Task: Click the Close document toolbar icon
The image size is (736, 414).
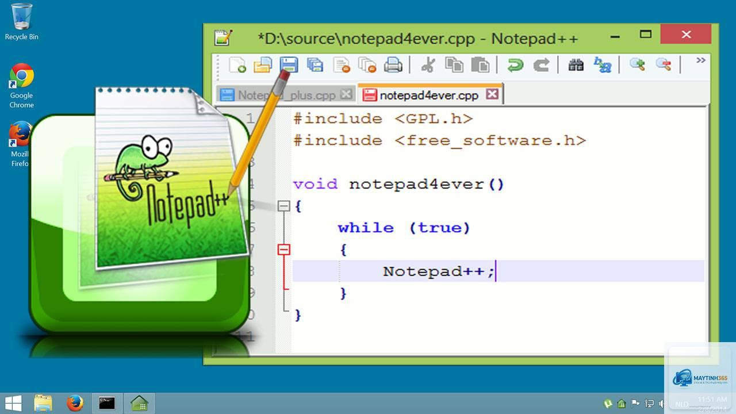Action: [342, 64]
